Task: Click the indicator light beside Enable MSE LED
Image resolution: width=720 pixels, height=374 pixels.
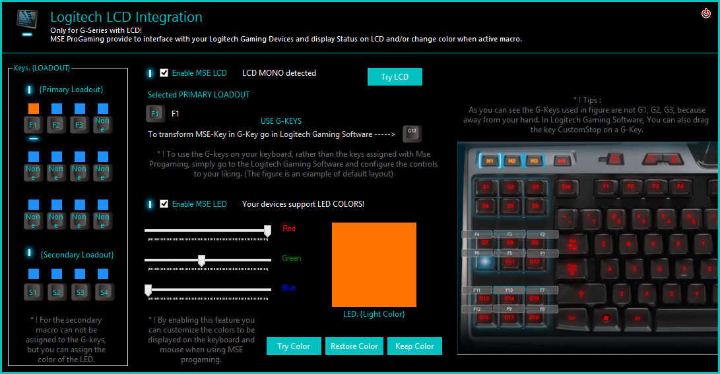Action: (150, 204)
